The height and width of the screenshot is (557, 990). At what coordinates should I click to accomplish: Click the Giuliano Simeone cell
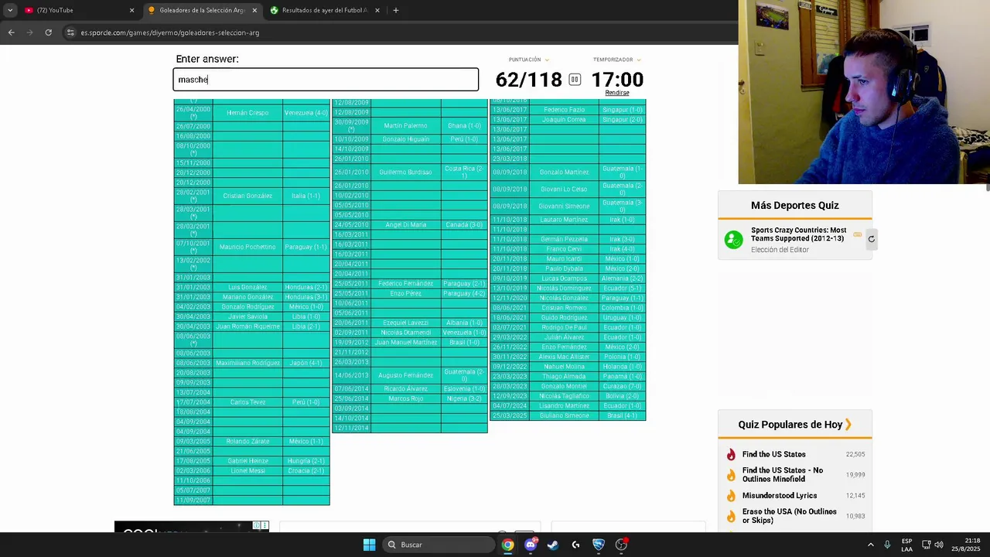tap(564, 415)
